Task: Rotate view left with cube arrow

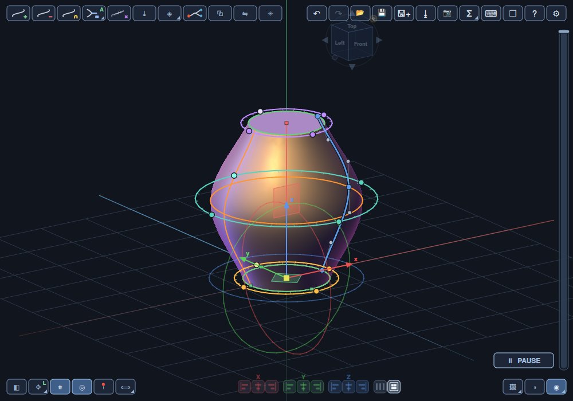Action: (325, 40)
